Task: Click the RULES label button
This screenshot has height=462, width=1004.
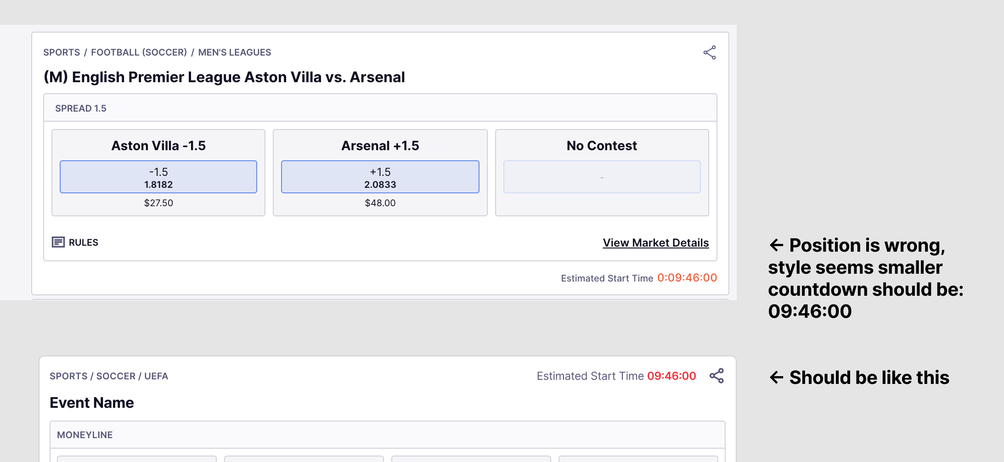Action: point(84,242)
